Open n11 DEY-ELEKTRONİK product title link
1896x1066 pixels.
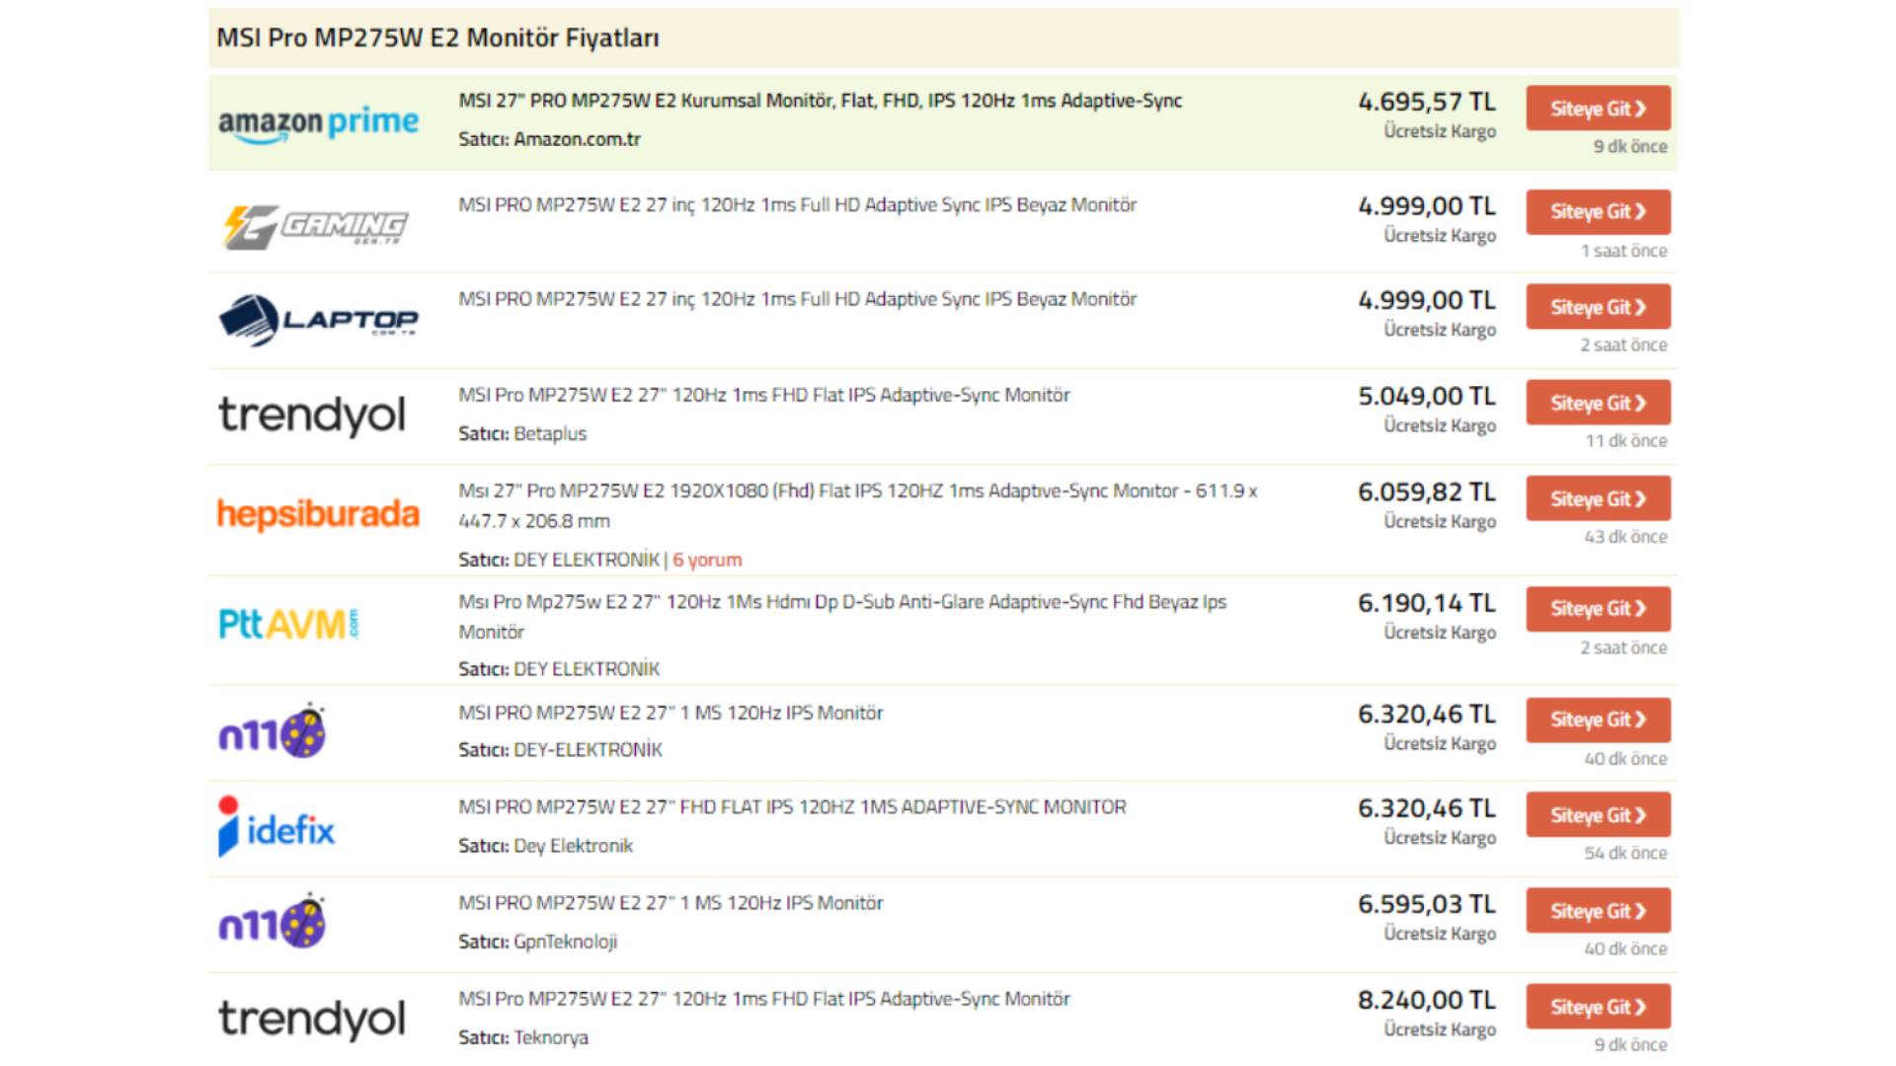tap(671, 713)
